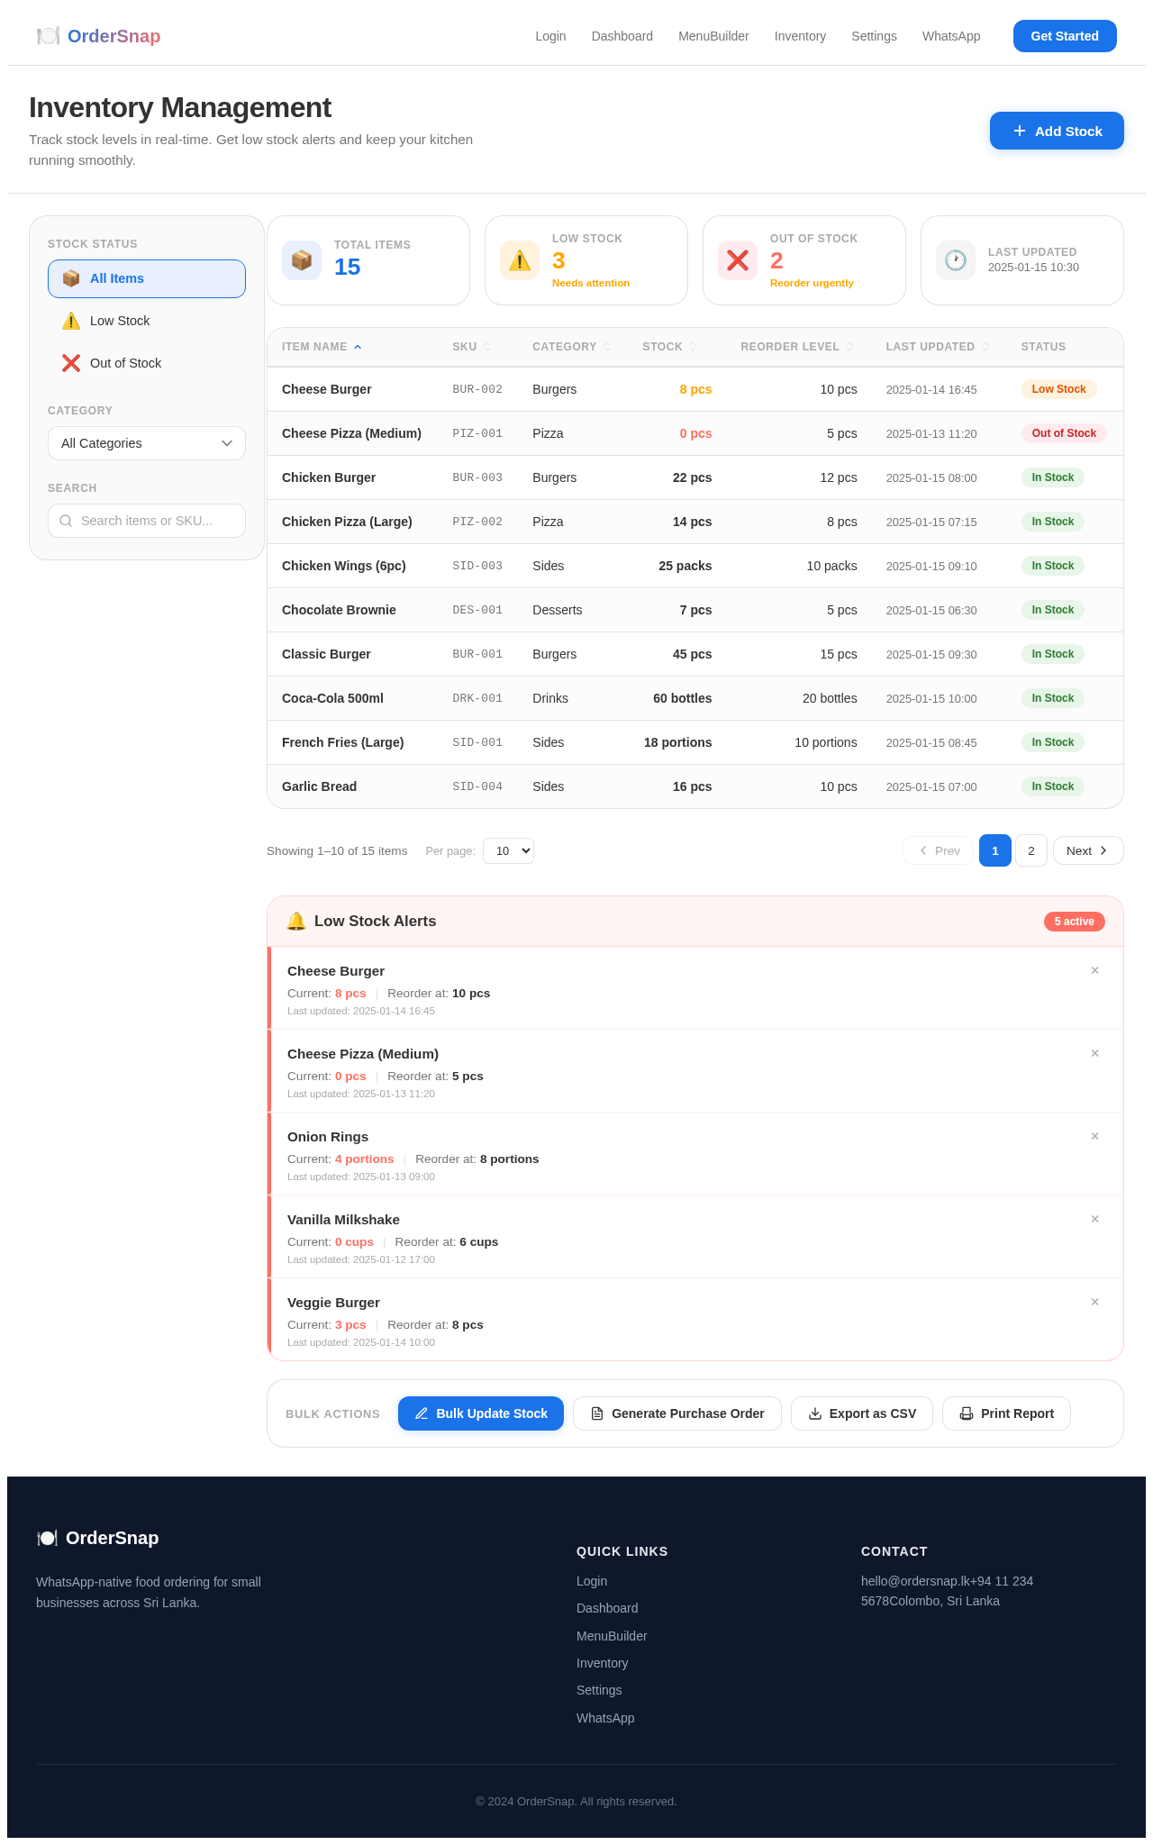Filter by All Items stock status
This screenshot has width=1153, height=1845.
pyautogui.click(x=147, y=278)
